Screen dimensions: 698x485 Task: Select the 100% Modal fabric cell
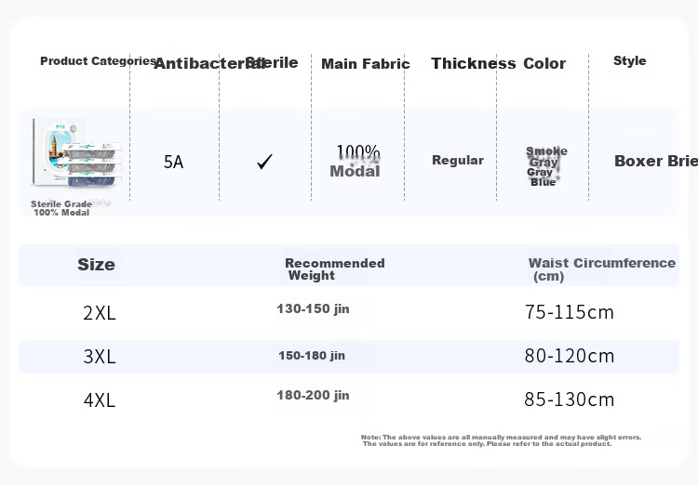tap(356, 161)
